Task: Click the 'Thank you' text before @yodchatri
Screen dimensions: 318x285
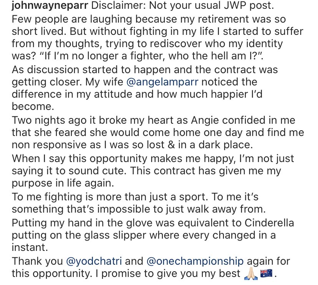Action: point(37,261)
